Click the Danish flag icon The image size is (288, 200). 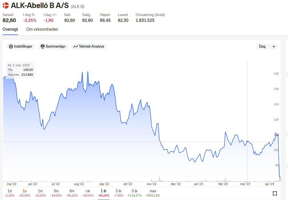6,5
